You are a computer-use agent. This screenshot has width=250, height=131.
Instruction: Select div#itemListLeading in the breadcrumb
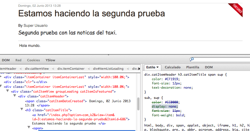pyautogui.click(x=108, y=69)
